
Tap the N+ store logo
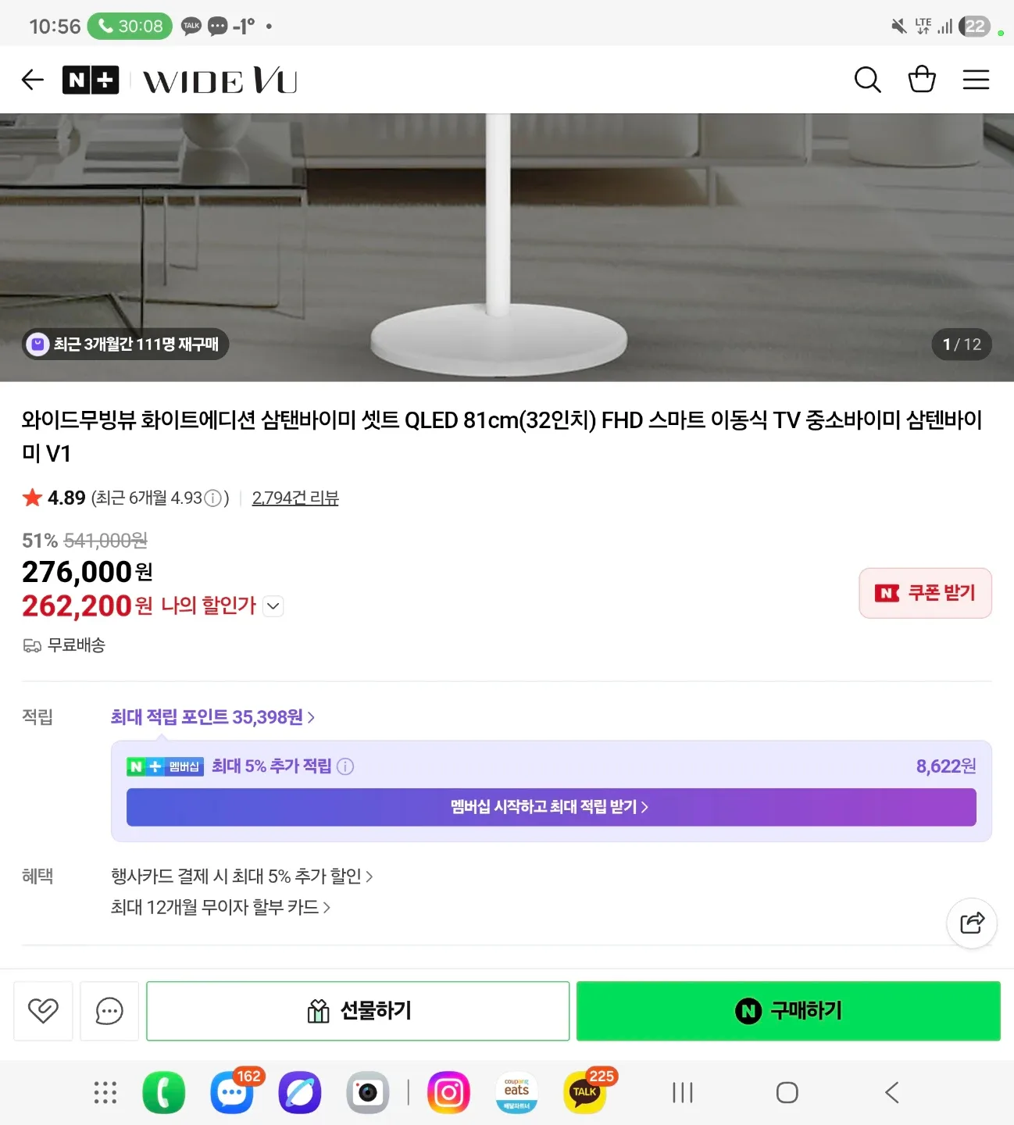[x=91, y=80]
